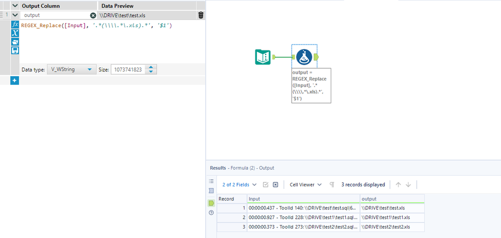Open the columns and constants (X) list

click(15, 33)
